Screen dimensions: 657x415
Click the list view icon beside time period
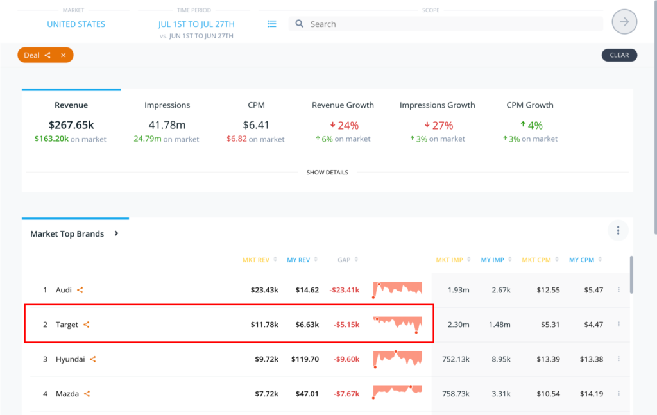click(x=271, y=24)
